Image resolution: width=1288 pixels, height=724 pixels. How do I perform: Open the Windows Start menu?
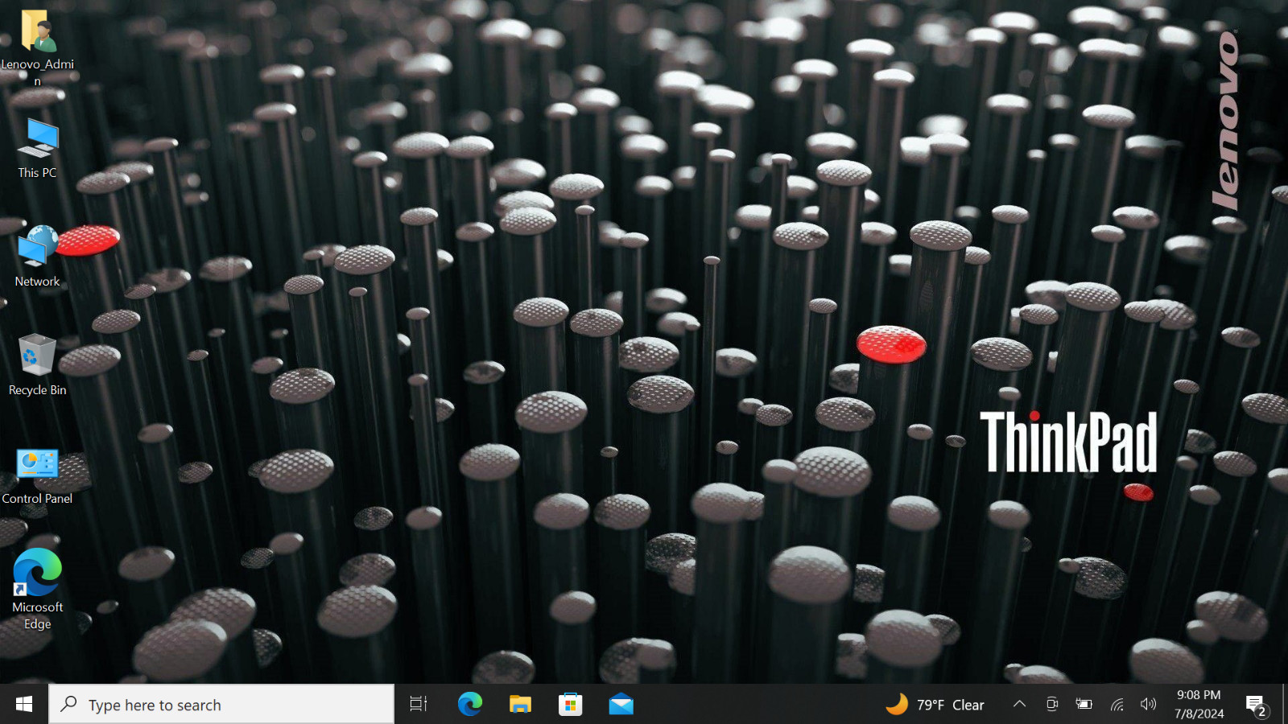click(24, 705)
